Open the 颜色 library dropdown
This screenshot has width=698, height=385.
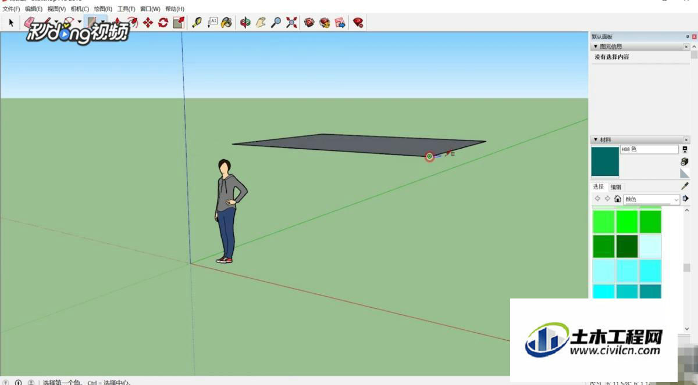(x=651, y=199)
